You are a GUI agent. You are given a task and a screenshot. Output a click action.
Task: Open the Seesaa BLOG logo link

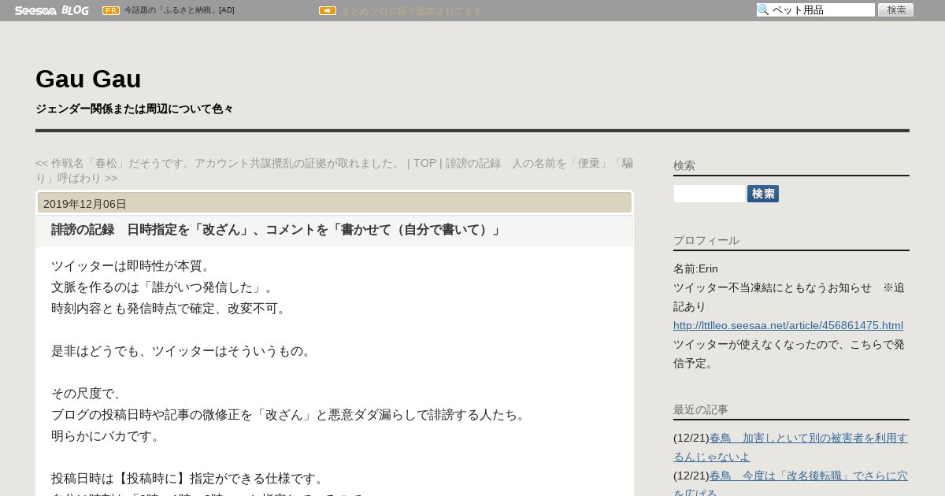coord(51,10)
